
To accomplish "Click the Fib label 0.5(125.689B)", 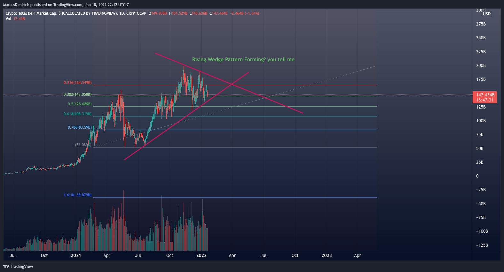I will click(80, 104).
